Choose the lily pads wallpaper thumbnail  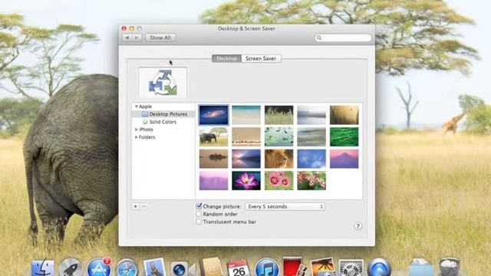click(x=278, y=136)
